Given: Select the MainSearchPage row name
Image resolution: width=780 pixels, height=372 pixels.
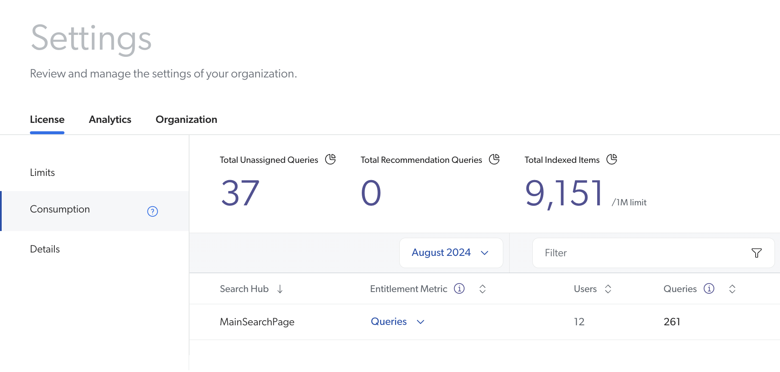Looking at the screenshot, I should (x=257, y=322).
